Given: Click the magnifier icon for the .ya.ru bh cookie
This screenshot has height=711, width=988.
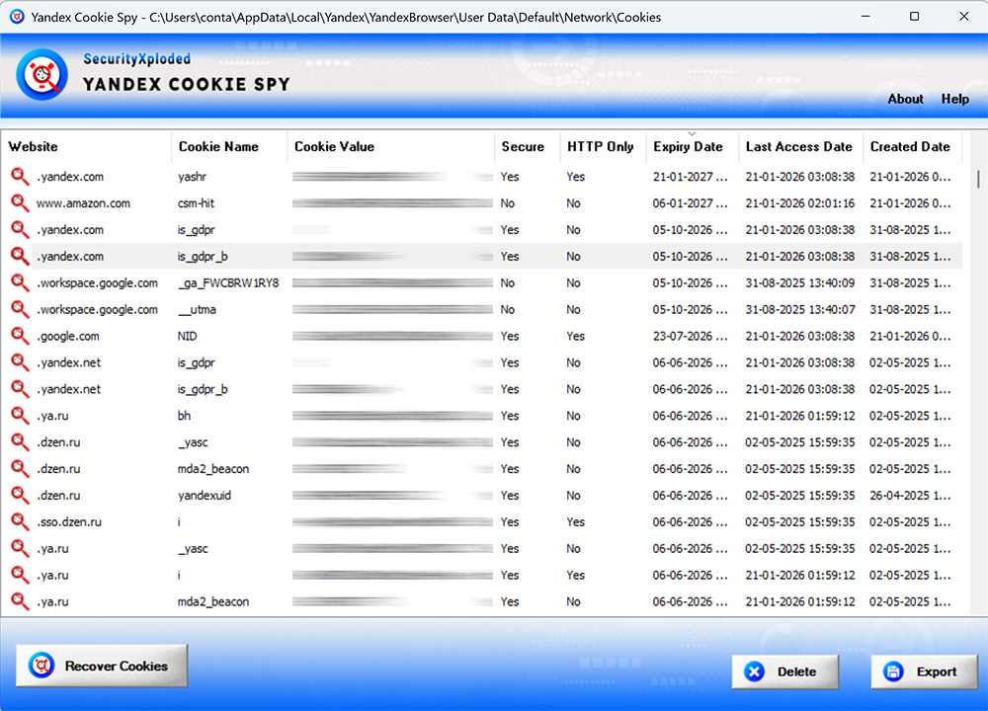Looking at the screenshot, I should pos(21,416).
